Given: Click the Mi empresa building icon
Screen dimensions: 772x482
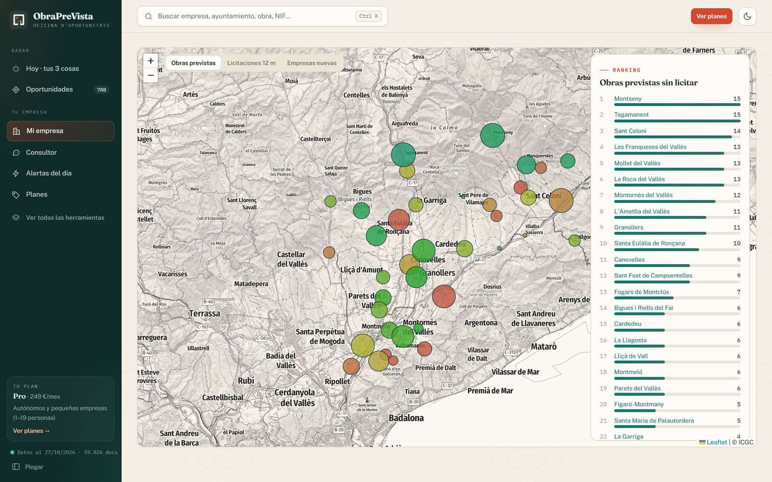Looking at the screenshot, I should click(x=16, y=131).
